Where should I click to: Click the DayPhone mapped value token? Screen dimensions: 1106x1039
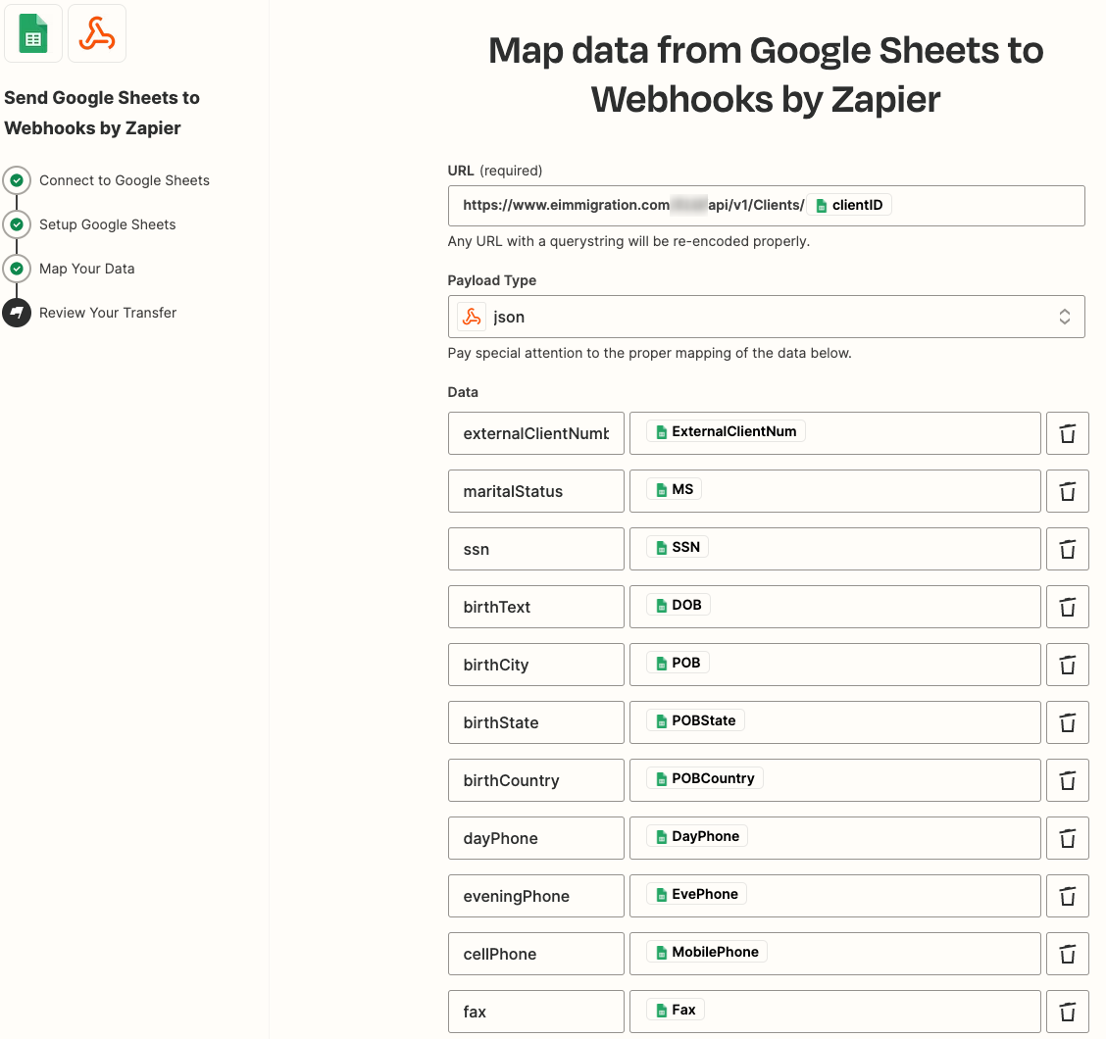(x=697, y=836)
